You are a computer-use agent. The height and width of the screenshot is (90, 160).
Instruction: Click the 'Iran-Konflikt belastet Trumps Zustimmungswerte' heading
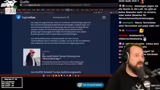coord(56,72)
